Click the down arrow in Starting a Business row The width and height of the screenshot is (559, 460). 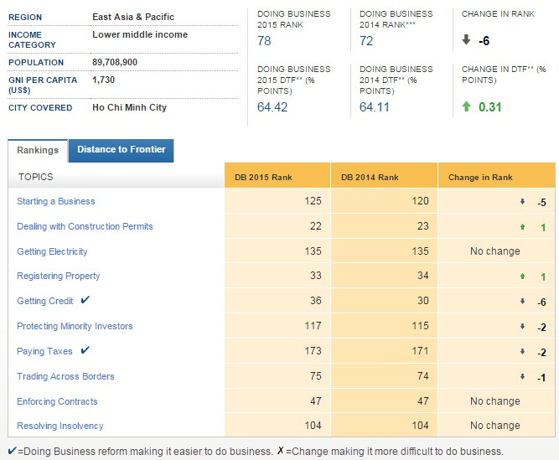pyautogui.click(x=521, y=202)
